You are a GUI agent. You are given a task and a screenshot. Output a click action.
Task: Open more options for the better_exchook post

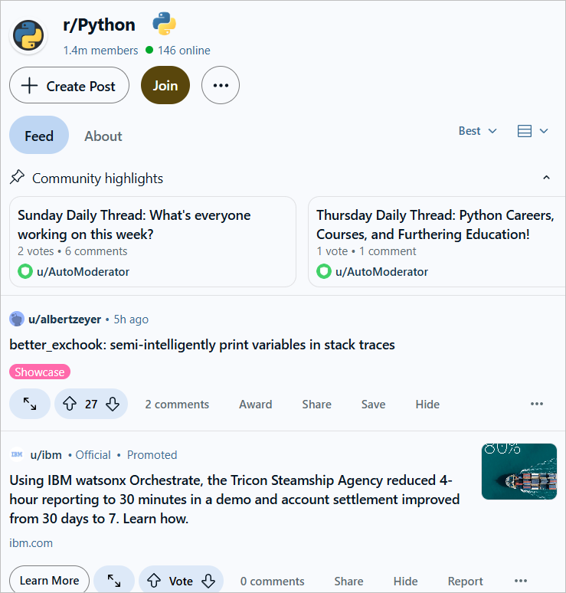pos(537,404)
